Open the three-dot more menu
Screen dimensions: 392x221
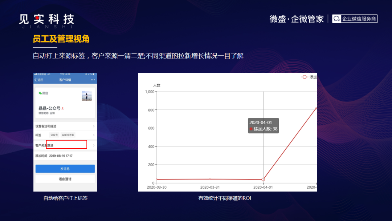point(93,80)
